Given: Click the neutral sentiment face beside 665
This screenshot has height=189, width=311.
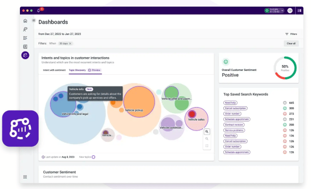Looking at the screenshot, I should [285, 103].
